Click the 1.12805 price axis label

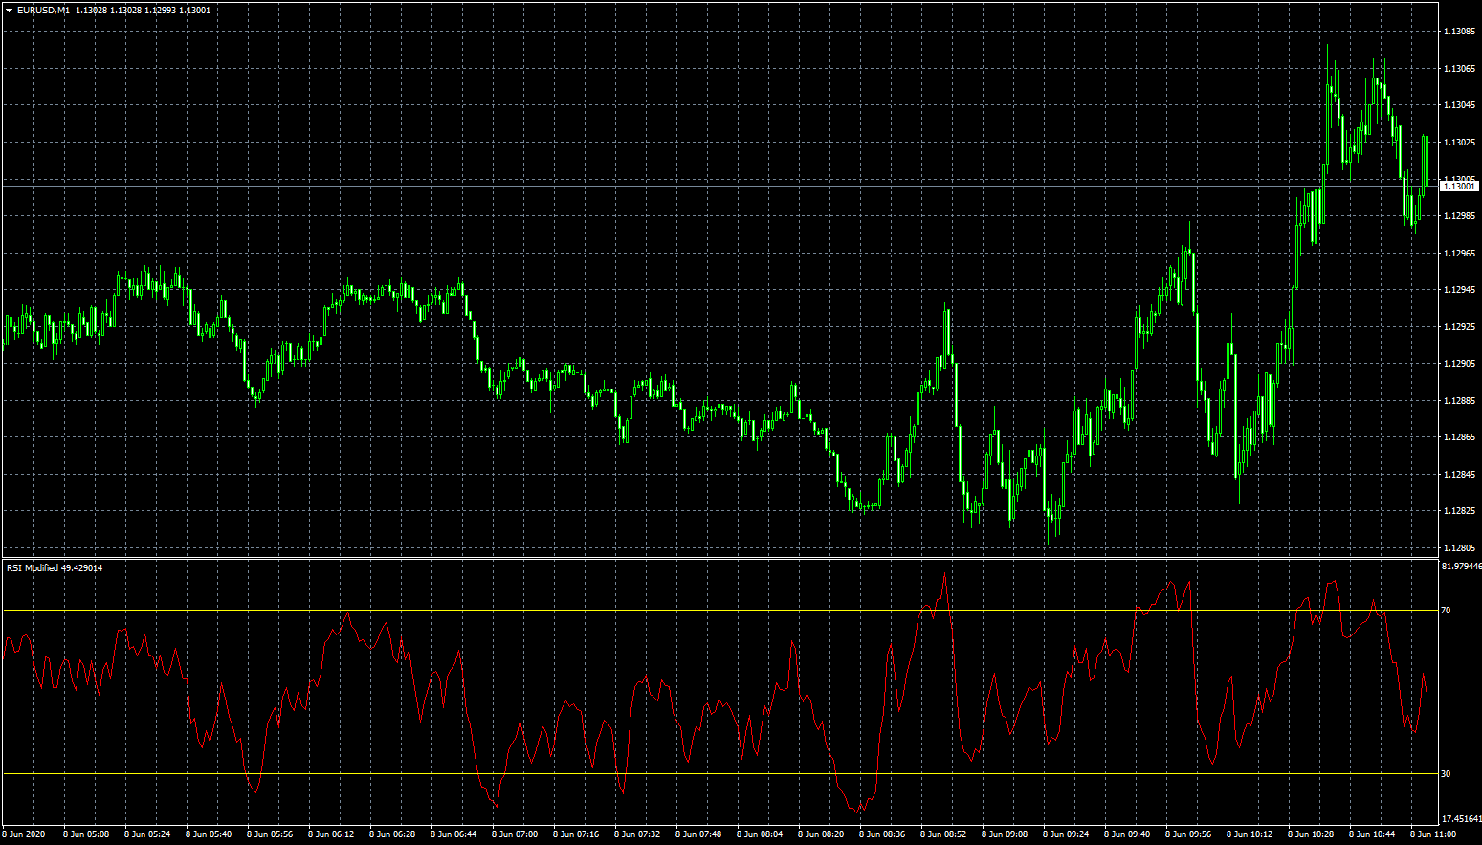click(x=1459, y=548)
